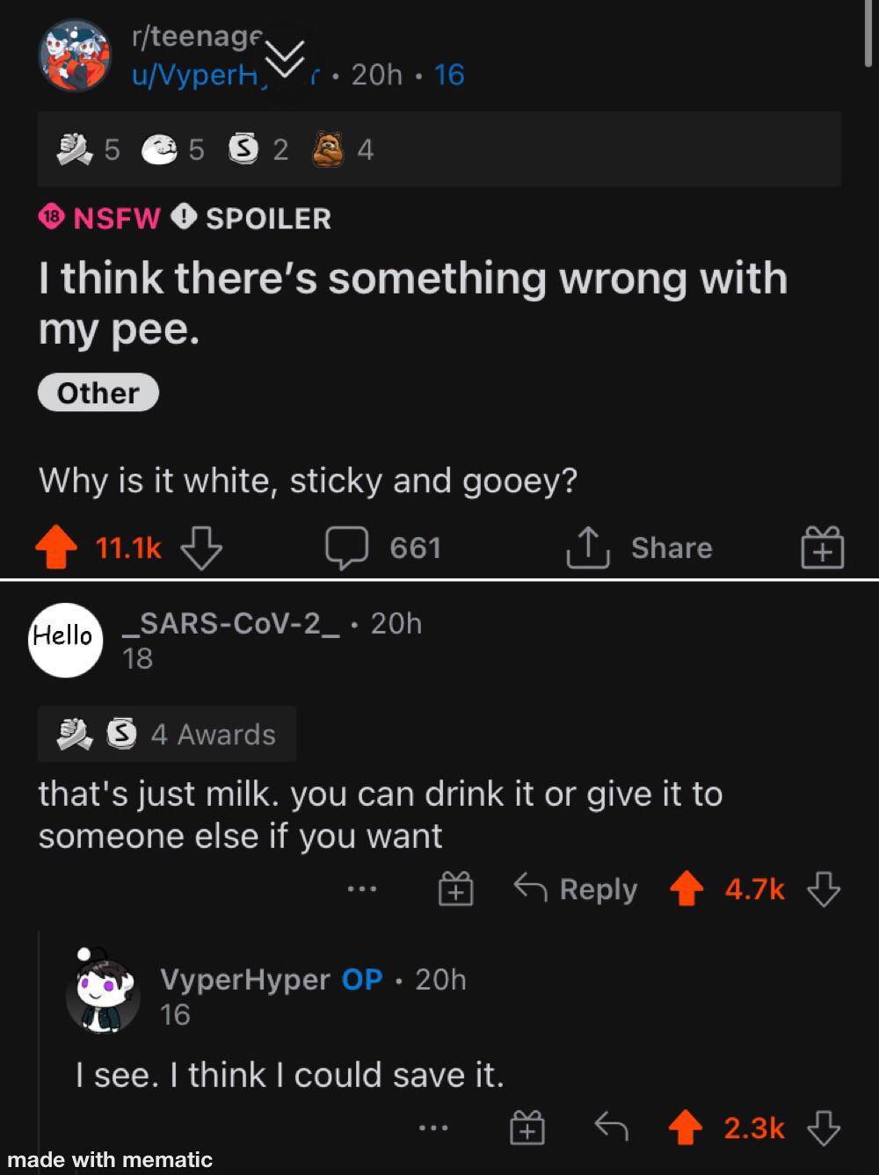Give an award to the post
Image resolution: width=879 pixels, height=1175 pixels.
click(x=823, y=549)
